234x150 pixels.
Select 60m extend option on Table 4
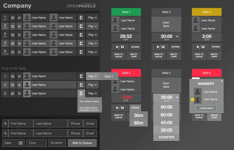coord(139,123)
